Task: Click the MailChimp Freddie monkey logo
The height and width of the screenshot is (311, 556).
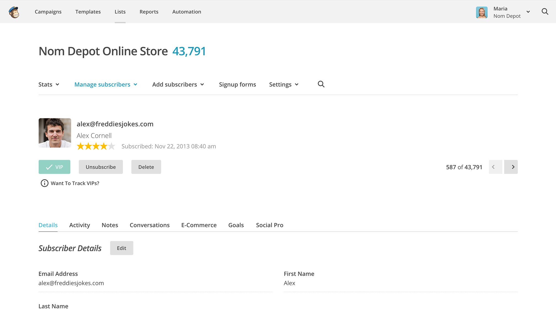Action: pyautogui.click(x=14, y=12)
